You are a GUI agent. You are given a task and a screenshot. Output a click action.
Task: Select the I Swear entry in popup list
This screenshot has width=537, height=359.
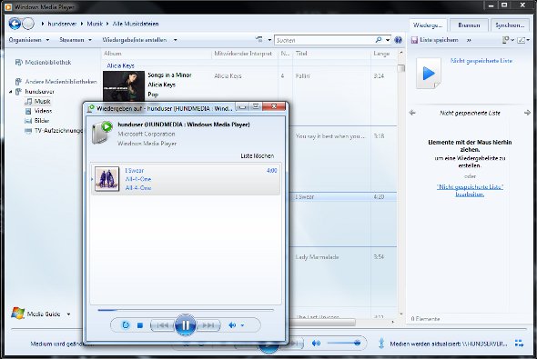tap(186, 179)
